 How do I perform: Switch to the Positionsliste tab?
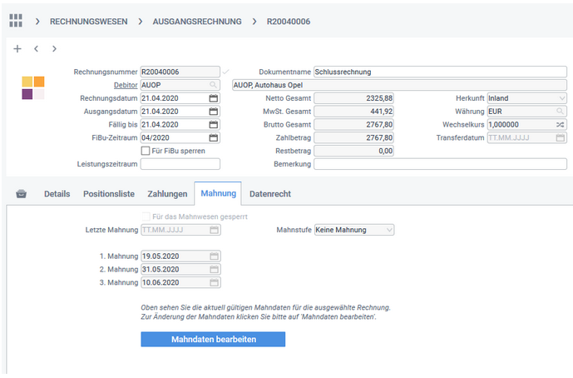pyautogui.click(x=108, y=194)
